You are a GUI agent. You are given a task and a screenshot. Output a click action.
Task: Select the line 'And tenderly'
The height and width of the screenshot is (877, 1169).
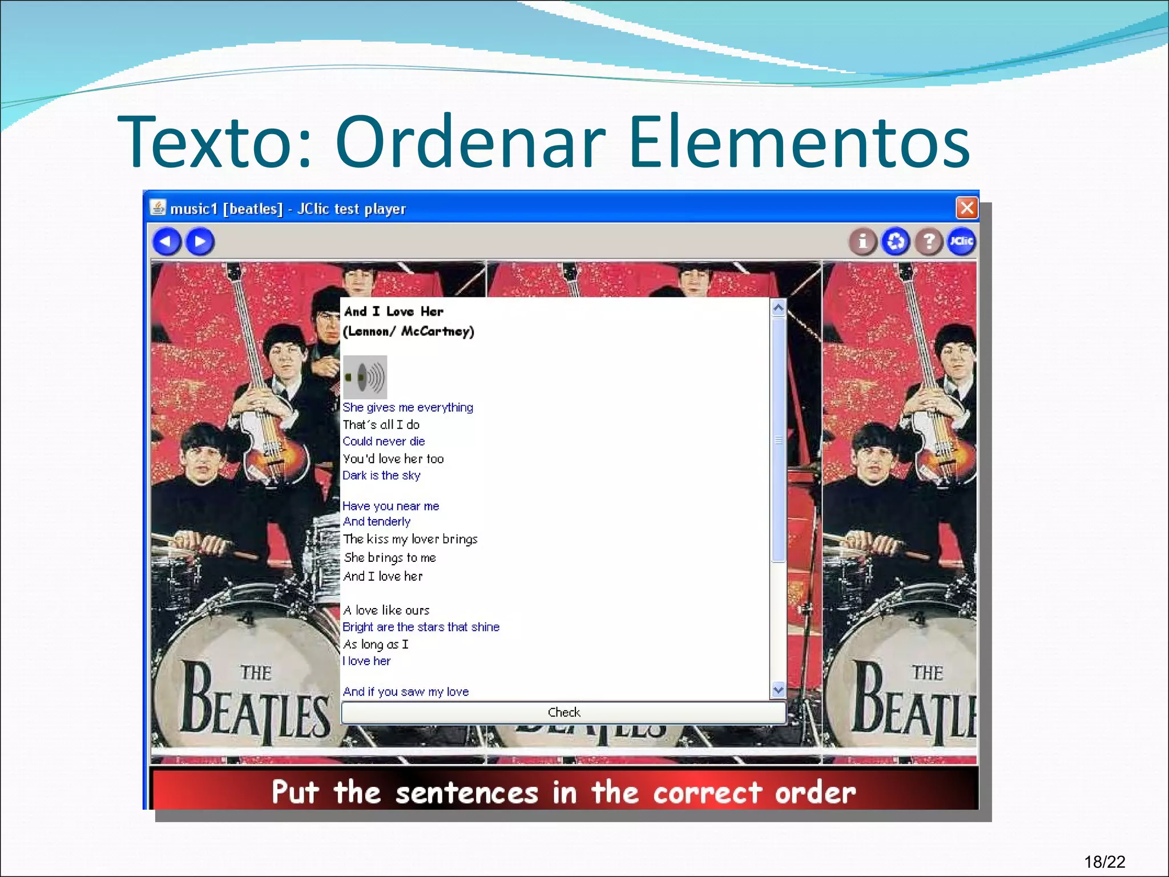(x=376, y=521)
